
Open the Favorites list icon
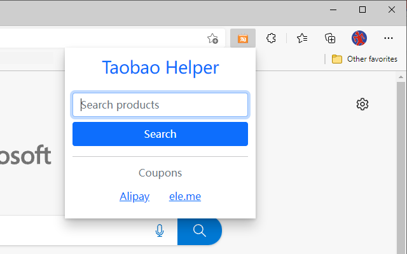click(x=302, y=39)
